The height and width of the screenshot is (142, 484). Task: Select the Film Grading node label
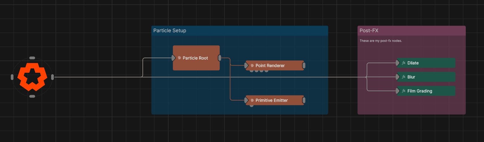419,91
